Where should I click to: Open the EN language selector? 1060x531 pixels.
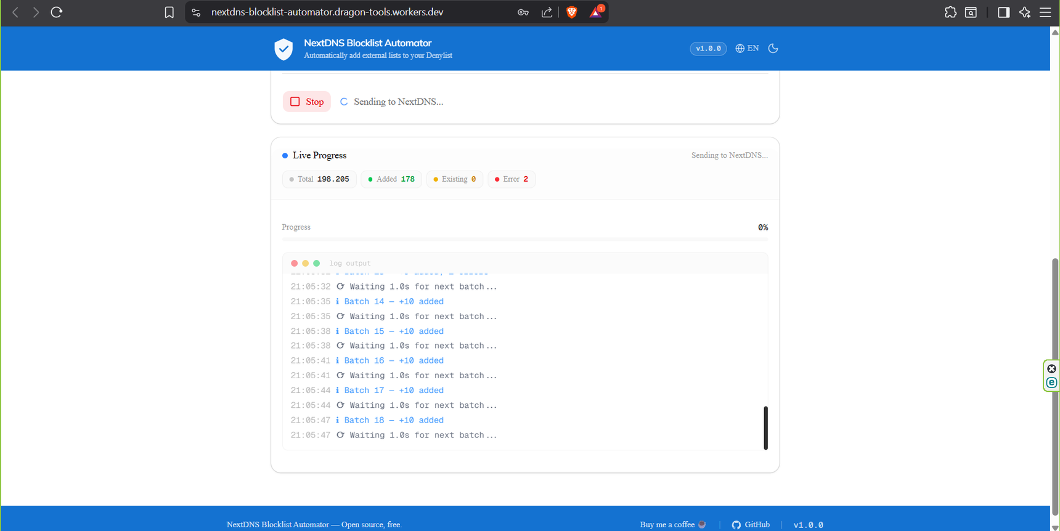coord(747,48)
